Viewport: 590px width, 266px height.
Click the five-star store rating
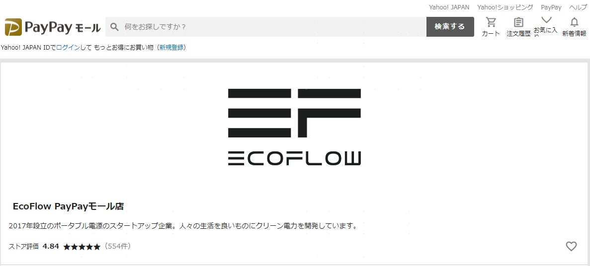coord(82,247)
